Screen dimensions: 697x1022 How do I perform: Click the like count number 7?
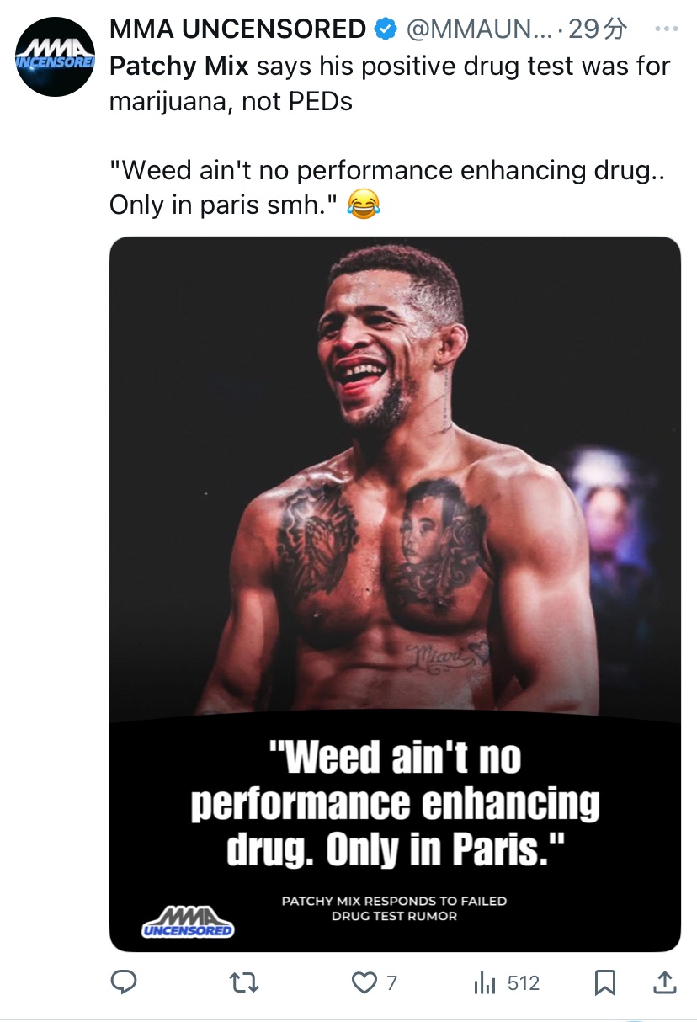point(391,983)
